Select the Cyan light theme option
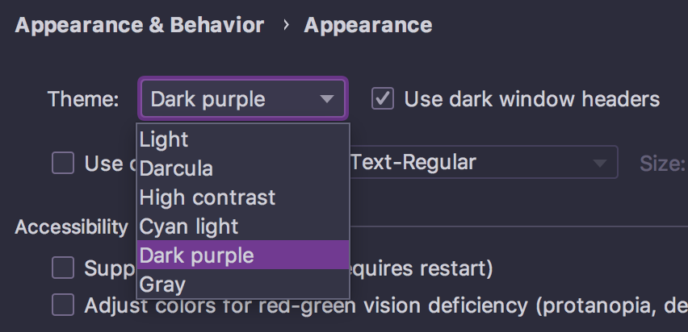The width and height of the screenshot is (688, 332). click(242, 226)
